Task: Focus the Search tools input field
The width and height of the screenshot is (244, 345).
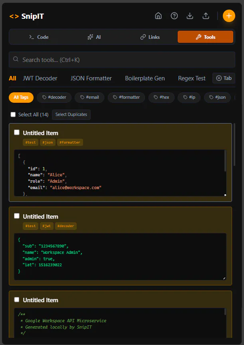Action: coord(122,60)
